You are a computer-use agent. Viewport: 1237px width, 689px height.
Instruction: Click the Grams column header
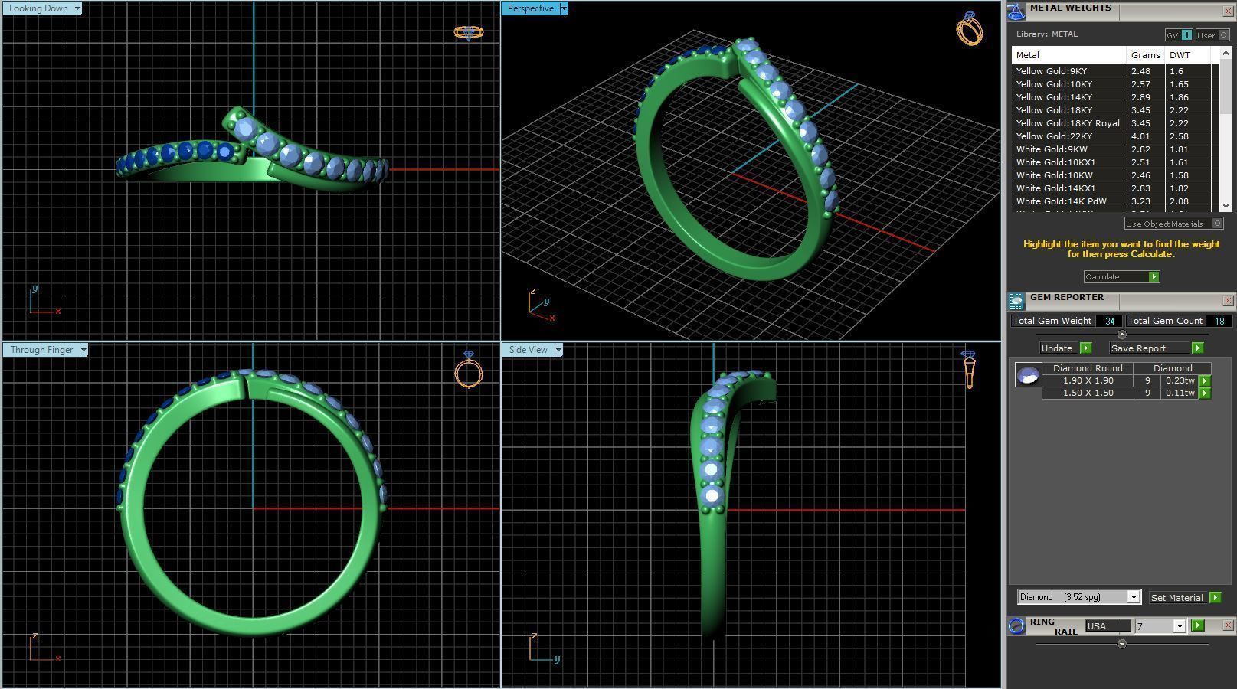click(x=1146, y=55)
